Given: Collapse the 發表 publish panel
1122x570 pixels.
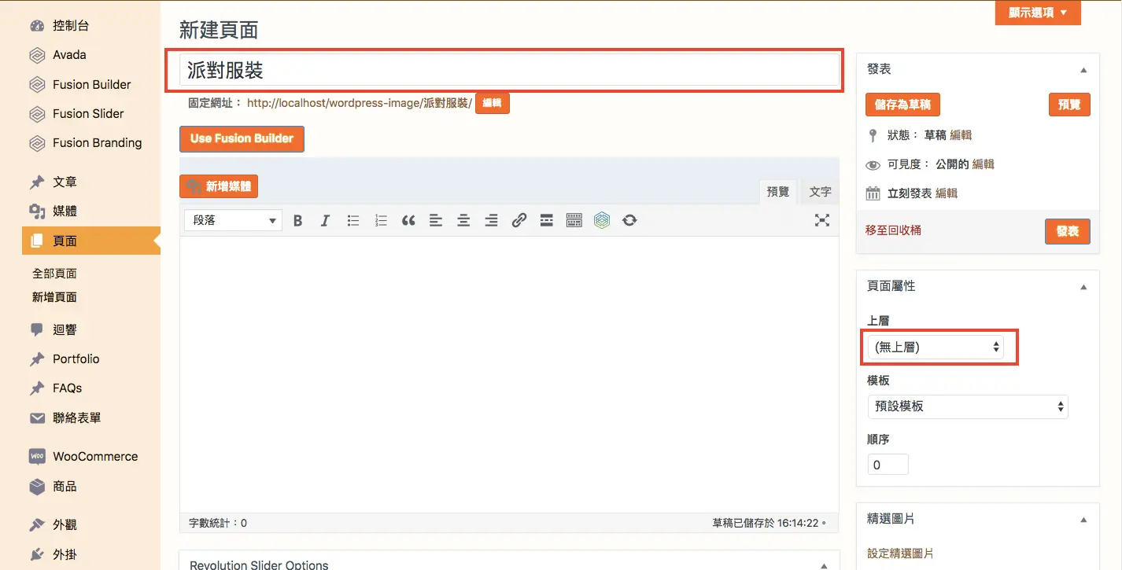Looking at the screenshot, I should 1083,70.
